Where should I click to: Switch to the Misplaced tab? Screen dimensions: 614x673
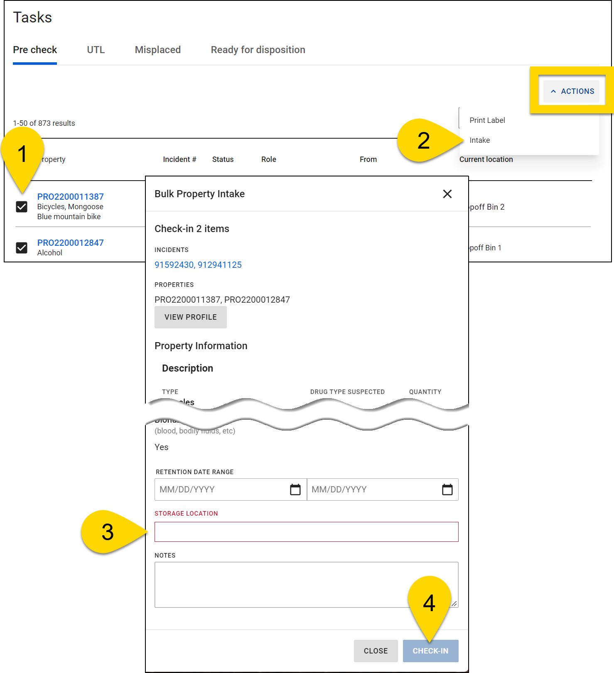tap(158, 50)
